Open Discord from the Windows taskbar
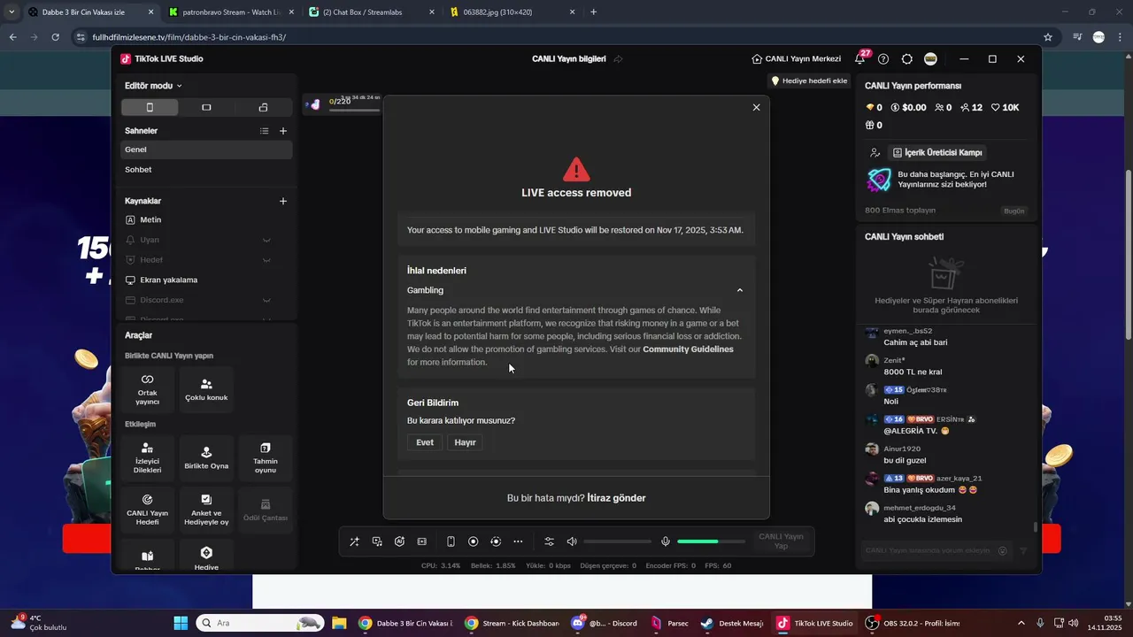1133x637 pixels. (605, 623)
